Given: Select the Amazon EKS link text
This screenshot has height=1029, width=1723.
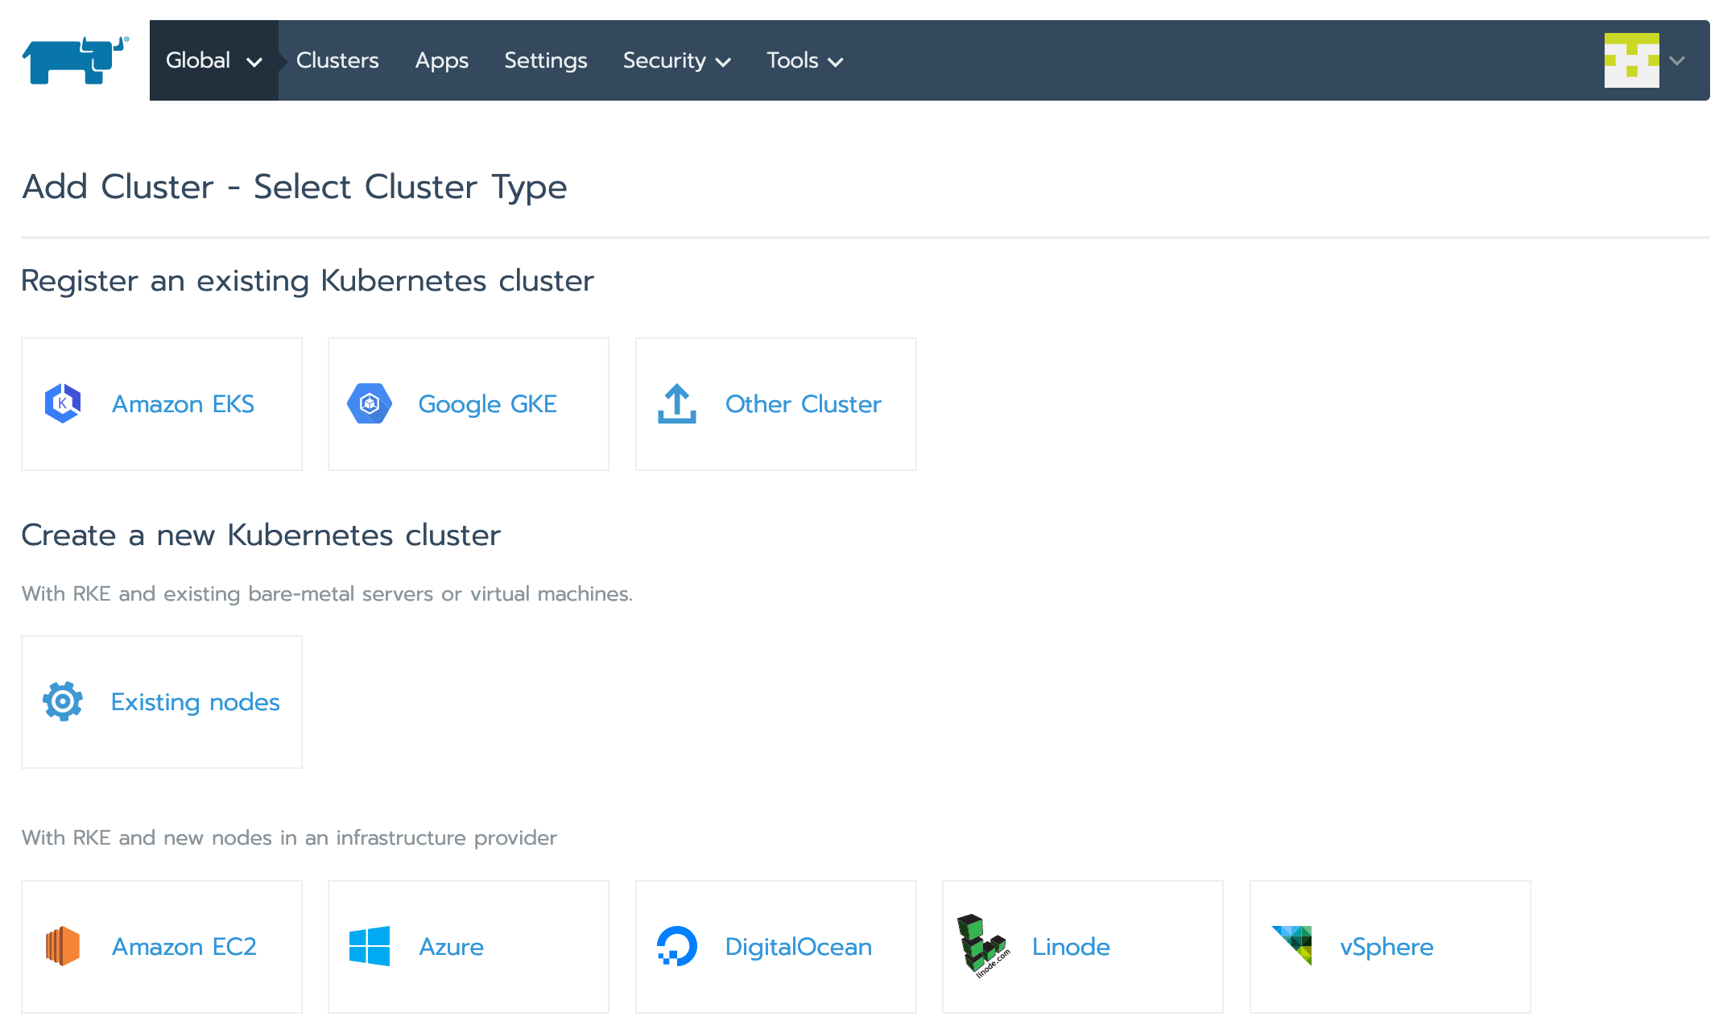Looking at the screenshot, I should pyautogui.click(x=183, y=403).
